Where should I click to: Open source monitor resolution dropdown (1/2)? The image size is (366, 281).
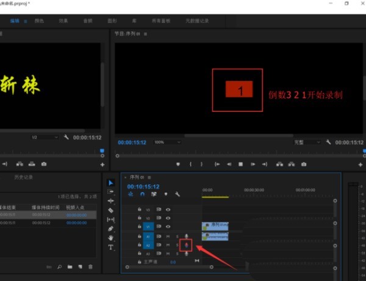(46, 137)
